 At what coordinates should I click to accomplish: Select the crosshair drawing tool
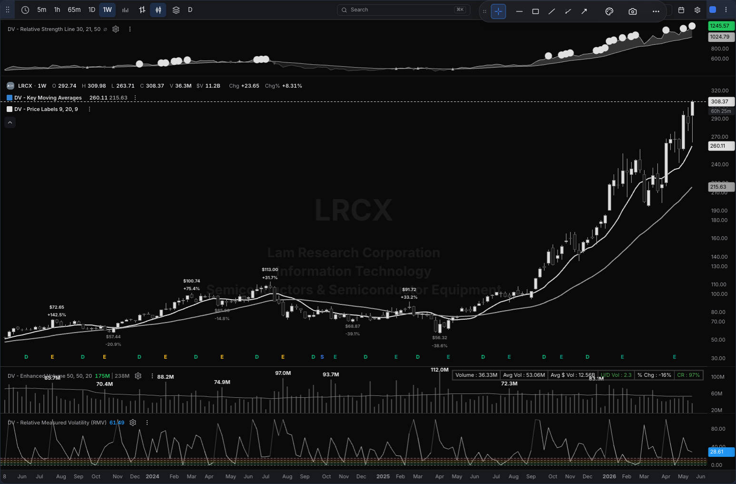tap(498, 11)
